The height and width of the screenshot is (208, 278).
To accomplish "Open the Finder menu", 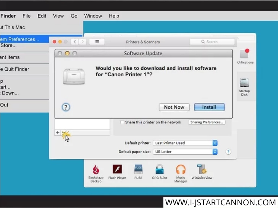I will (x=8, y=16).
